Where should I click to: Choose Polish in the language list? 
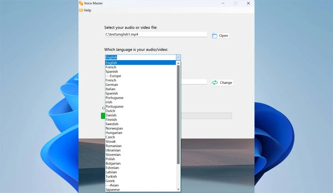click(x=141, y=159)
